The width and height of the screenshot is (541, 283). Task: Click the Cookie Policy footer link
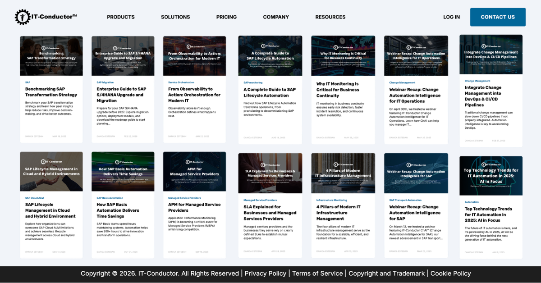click(x=450, y=274)
